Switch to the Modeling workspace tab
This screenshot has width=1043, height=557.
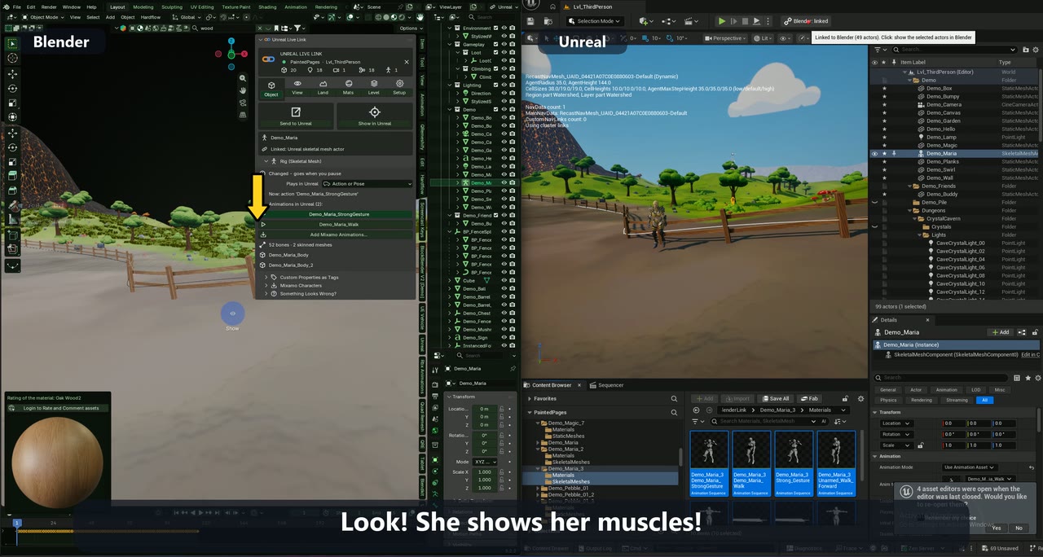click(143, 7)
